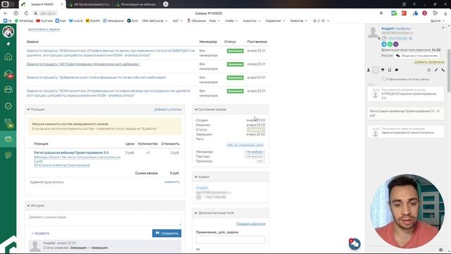This screenshot has width=451, height=254.
Task: Open a new browser tab with plus
Action: [166, 4]
